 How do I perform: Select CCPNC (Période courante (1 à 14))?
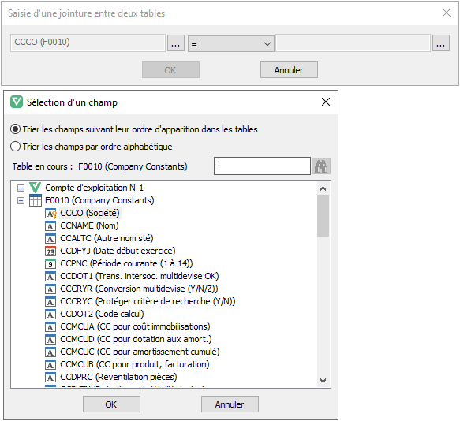click(x=126, y=263)
